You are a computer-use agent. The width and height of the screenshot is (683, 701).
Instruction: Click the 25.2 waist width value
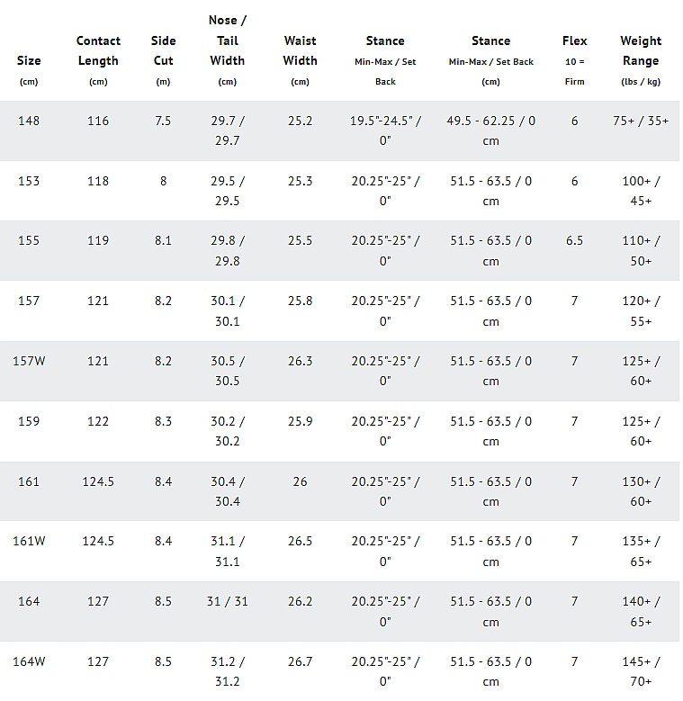pyautogui.click(x=300, y=121)
